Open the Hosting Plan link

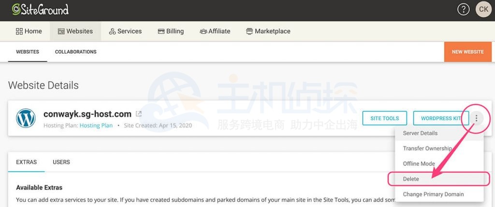[96, 125]
